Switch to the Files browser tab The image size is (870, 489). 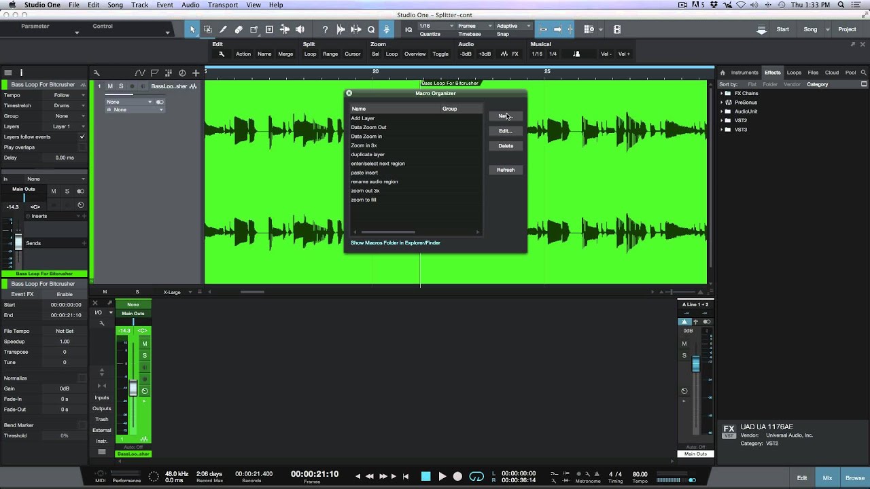[x=813, y=73]
